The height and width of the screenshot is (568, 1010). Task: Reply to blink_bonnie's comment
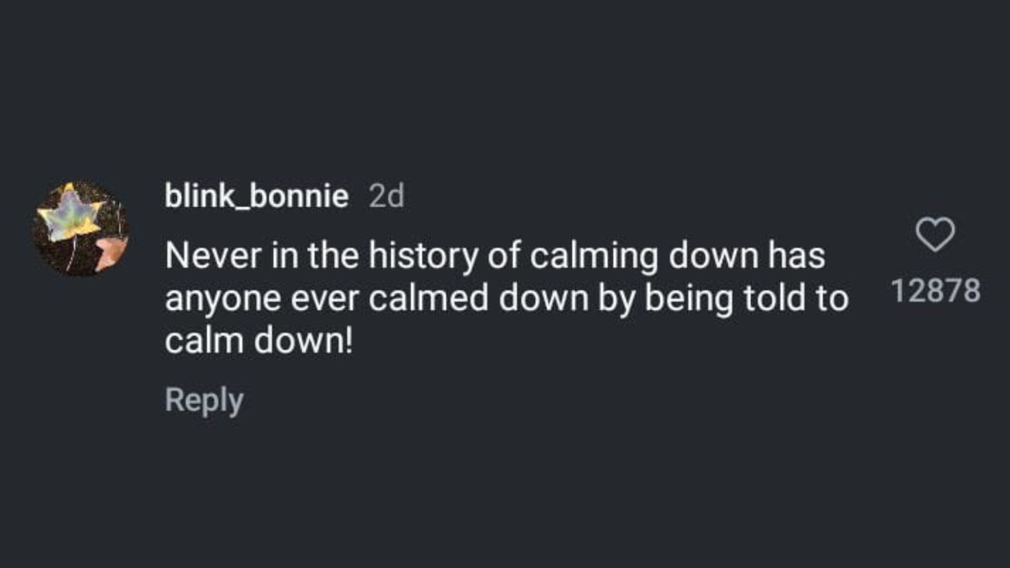point(204,400)
